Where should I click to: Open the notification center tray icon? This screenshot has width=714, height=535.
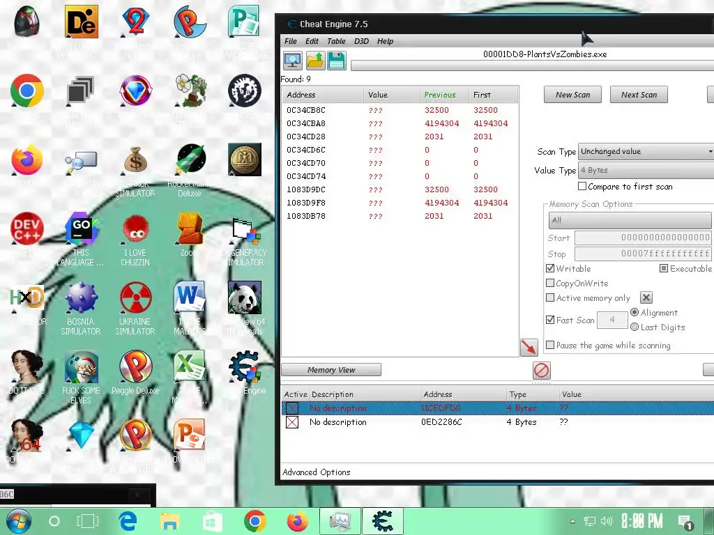click(x=685, y=522)
